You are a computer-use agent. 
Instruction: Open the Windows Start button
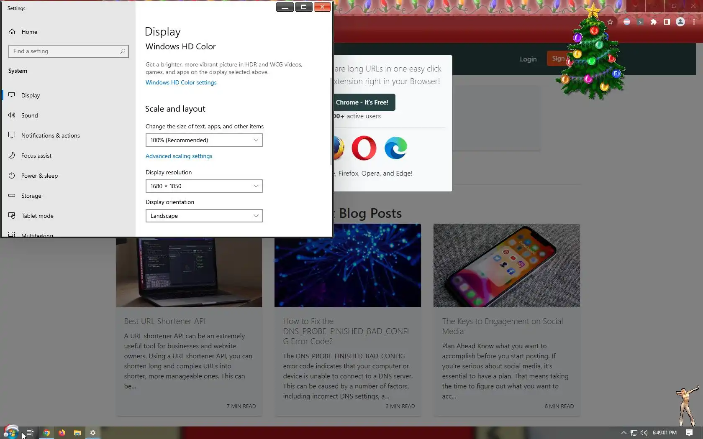(x=11, y=432)
